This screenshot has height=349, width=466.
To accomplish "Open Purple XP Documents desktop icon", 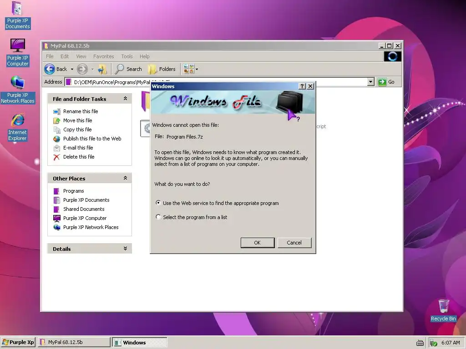I will (x=18, y=15).
